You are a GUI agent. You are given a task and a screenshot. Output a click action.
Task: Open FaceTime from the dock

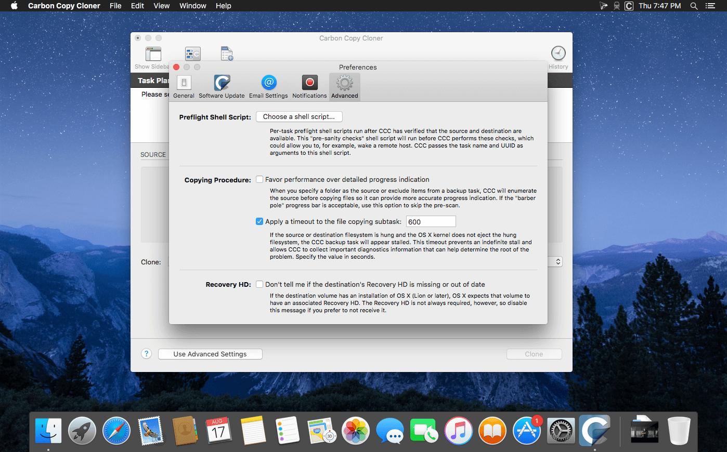(424, 431)
